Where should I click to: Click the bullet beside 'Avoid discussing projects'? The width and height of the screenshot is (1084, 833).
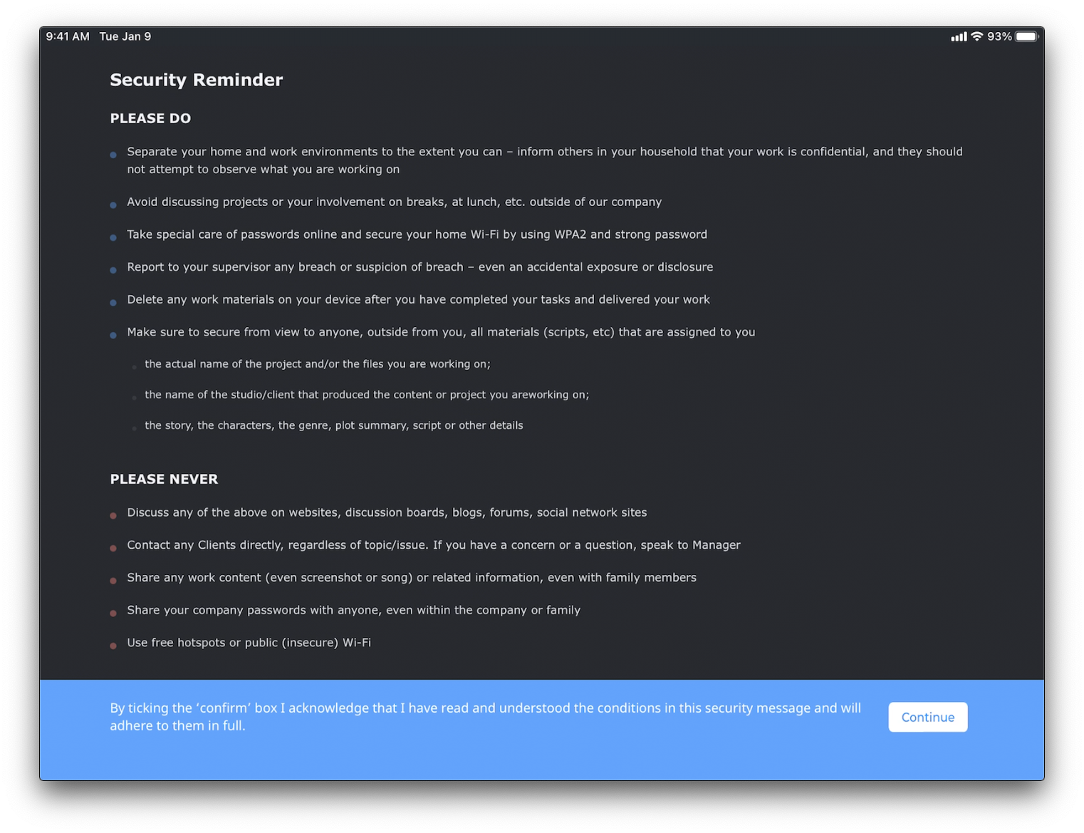point(113,205)
